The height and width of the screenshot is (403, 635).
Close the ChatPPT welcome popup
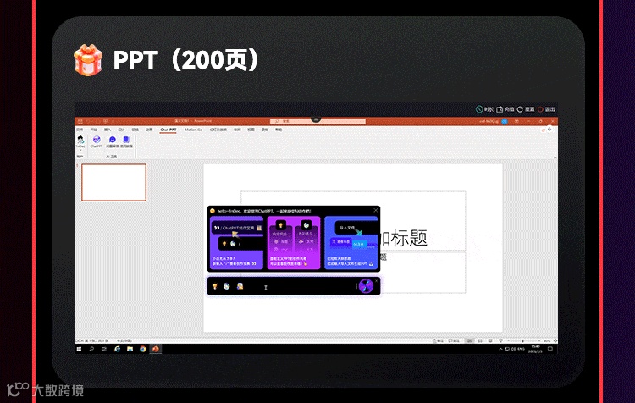376,210
